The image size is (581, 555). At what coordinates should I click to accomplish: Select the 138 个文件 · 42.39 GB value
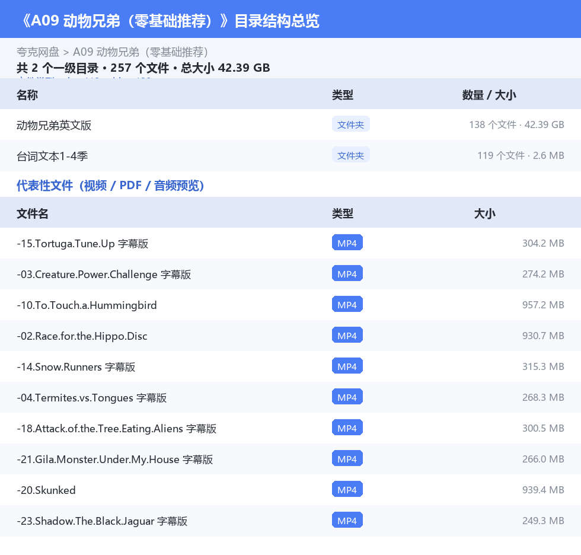pos(516,125)
